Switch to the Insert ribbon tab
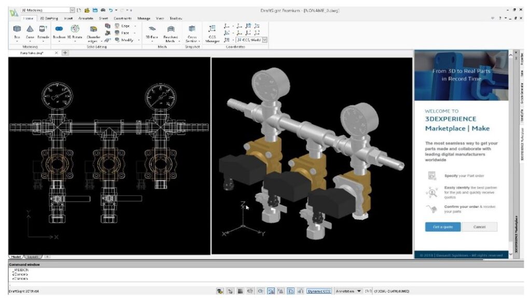531x302 pixels. [x=68, y=18]
